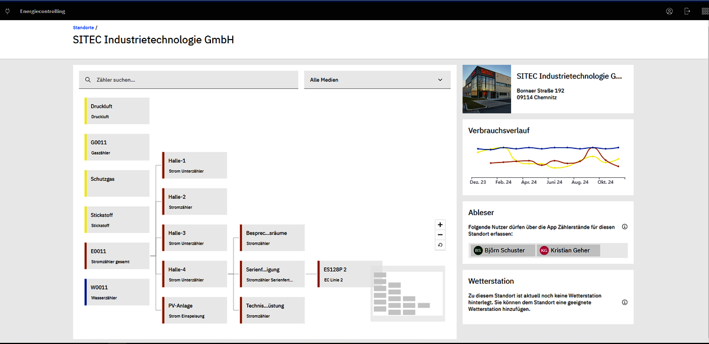Zoom out of the meter tree
Image resolution: width=709 pixels, height=344 pixels.
[x=440, y=235]
